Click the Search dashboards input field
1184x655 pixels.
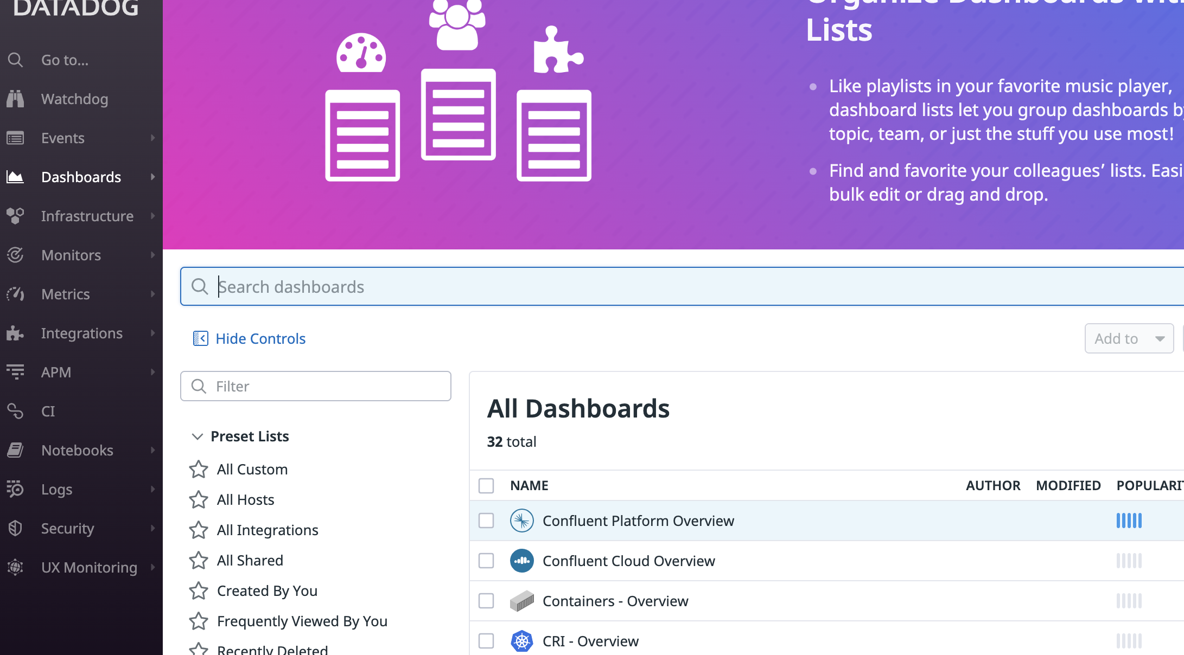[x=681, y=286]
